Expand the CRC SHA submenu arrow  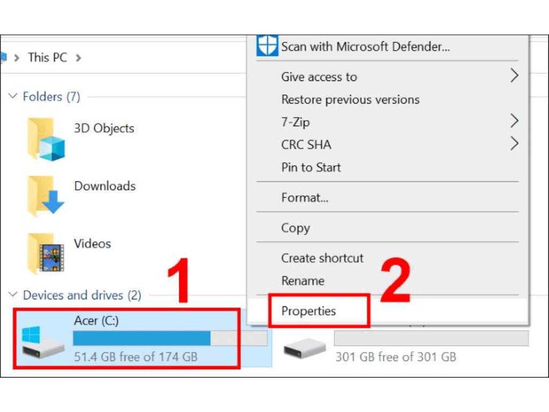pyautogui.click(x=514, y=144)
